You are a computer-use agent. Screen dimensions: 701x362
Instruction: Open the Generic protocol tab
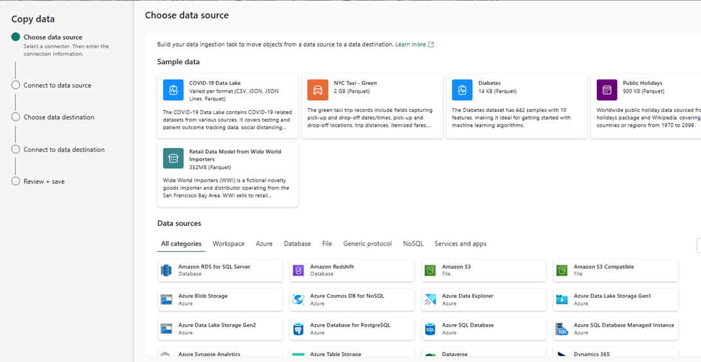(x=367, y=244)
